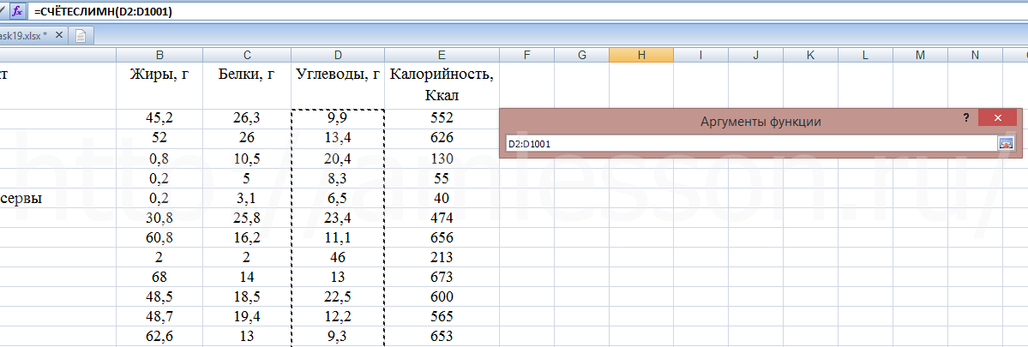Close the Аргументы функции dialog
This screenshot has width=1028, height=347.
coord(997,118)
